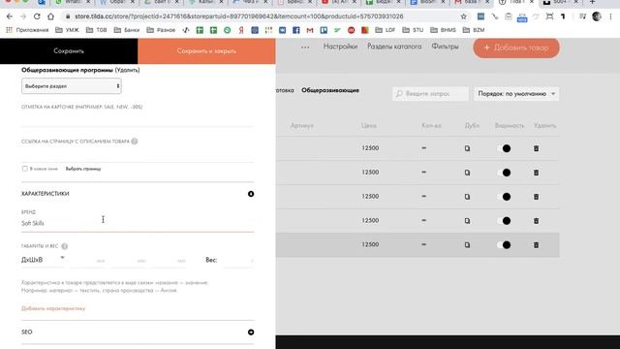Delete the topmost product in the table
Viewport: 620px width, 349px height.
(x=536, y=148)
